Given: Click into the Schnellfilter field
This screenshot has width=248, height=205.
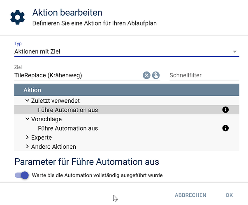Looking at the screenshot, I should click(x=203, y=75).
